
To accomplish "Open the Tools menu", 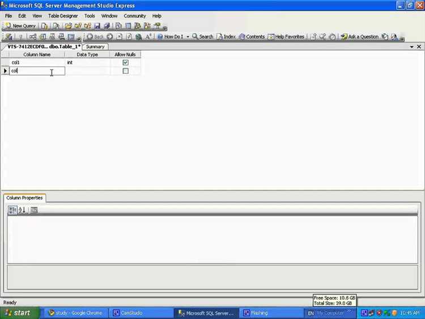I will 90,16.
